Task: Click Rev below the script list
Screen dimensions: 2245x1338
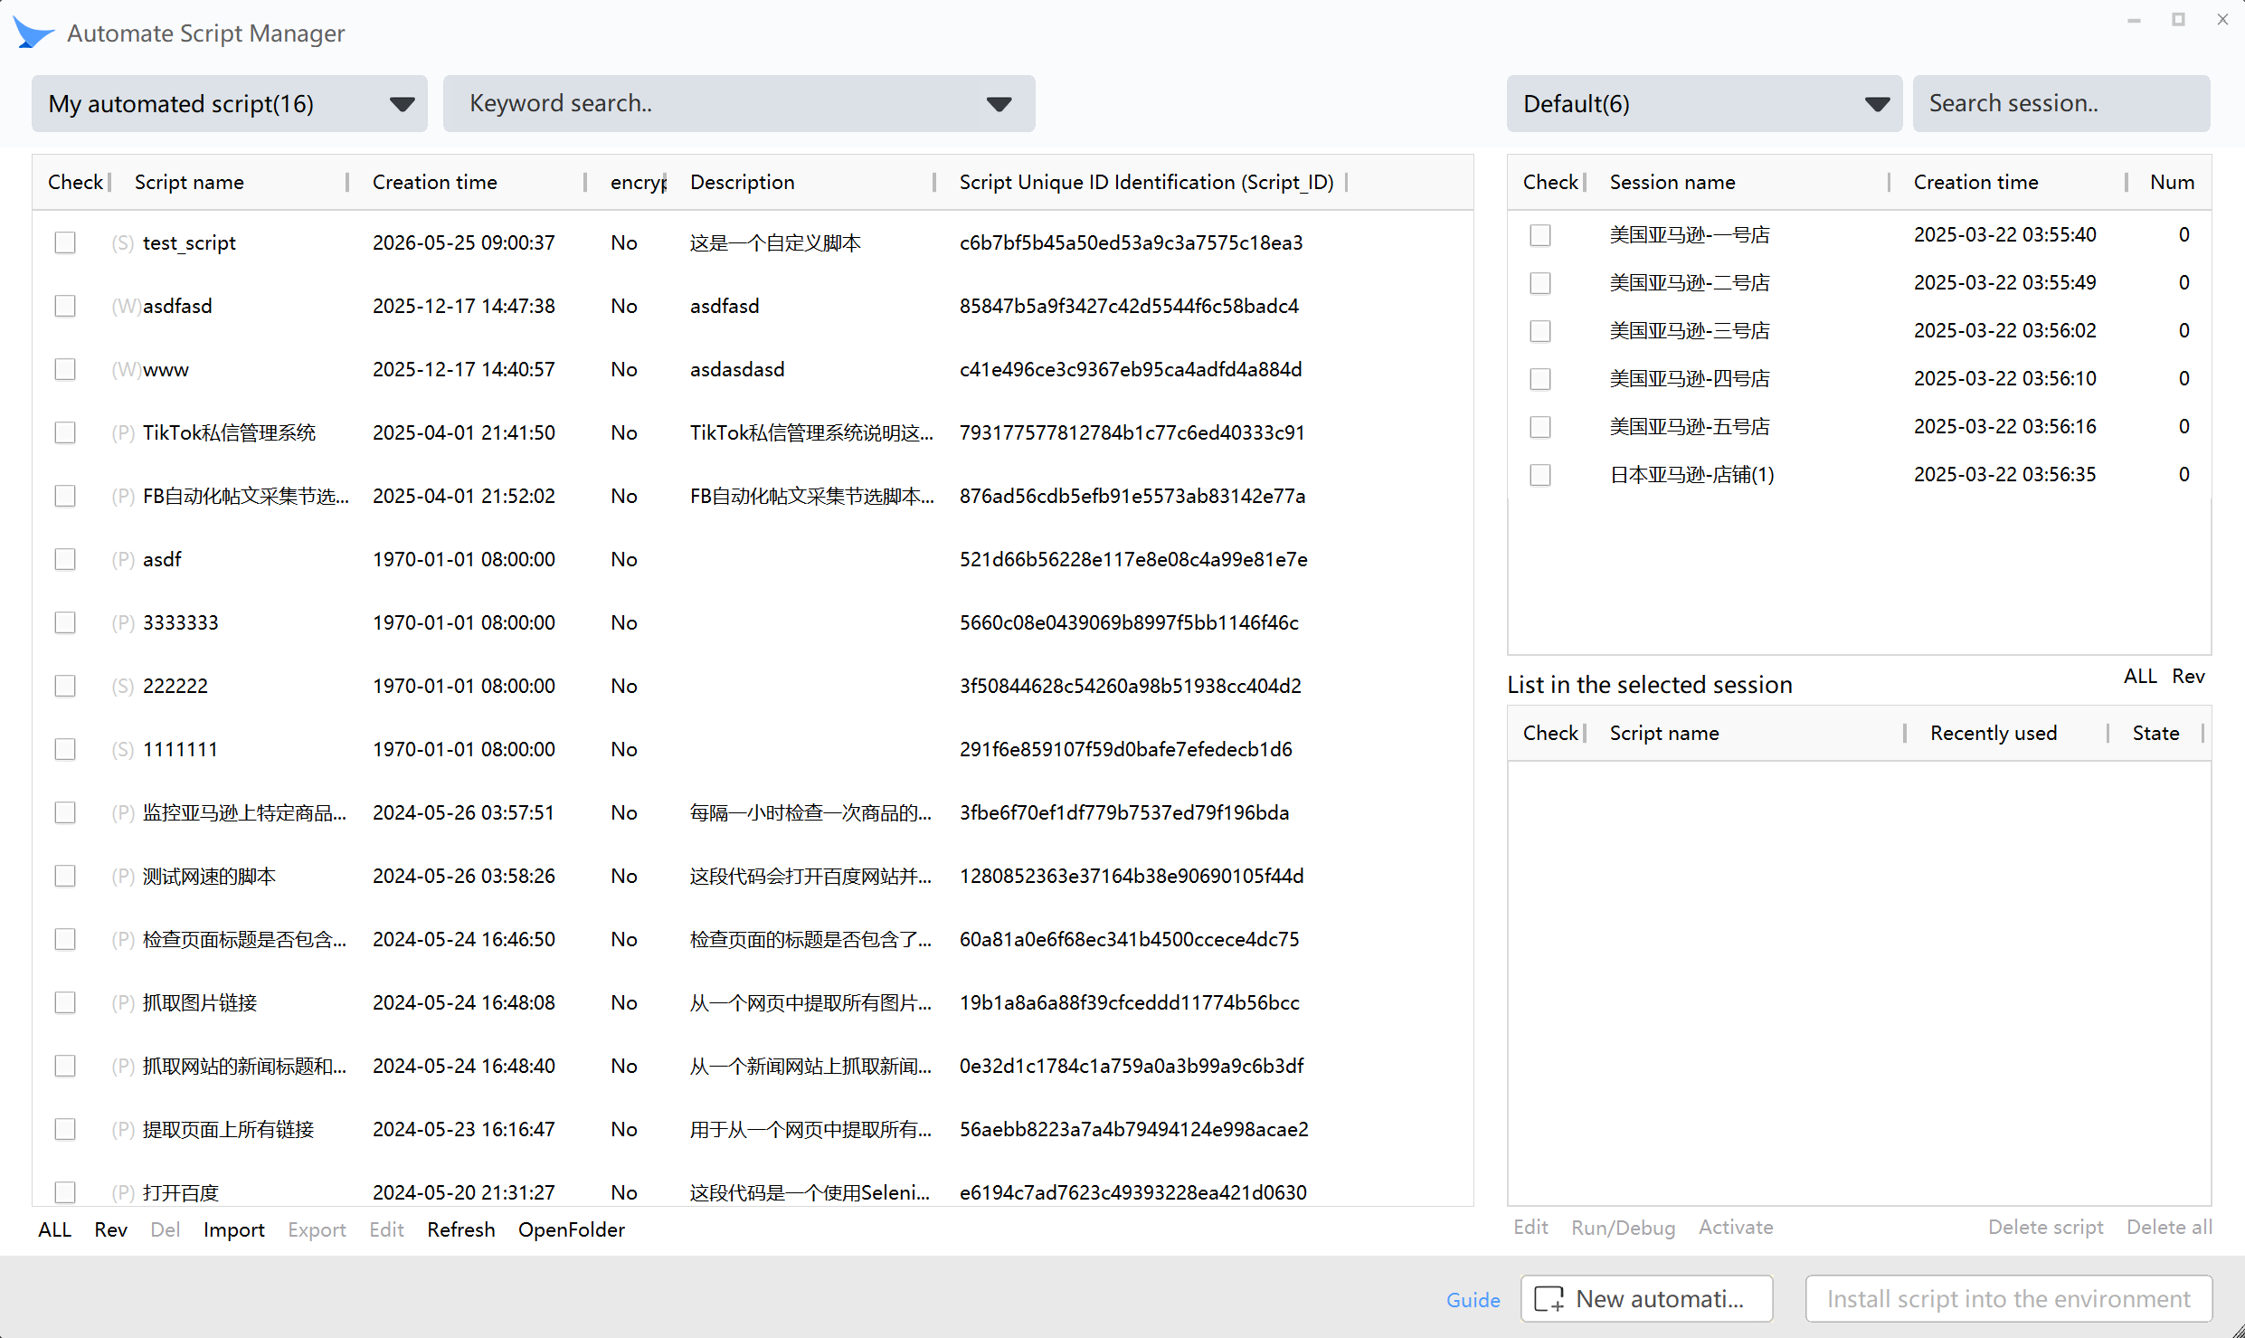Action: click(x=110, y=1229)
